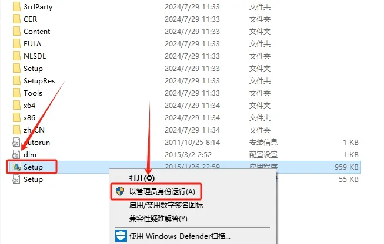Select the Tools folder name
384x244 pixels.
point(33,93)
